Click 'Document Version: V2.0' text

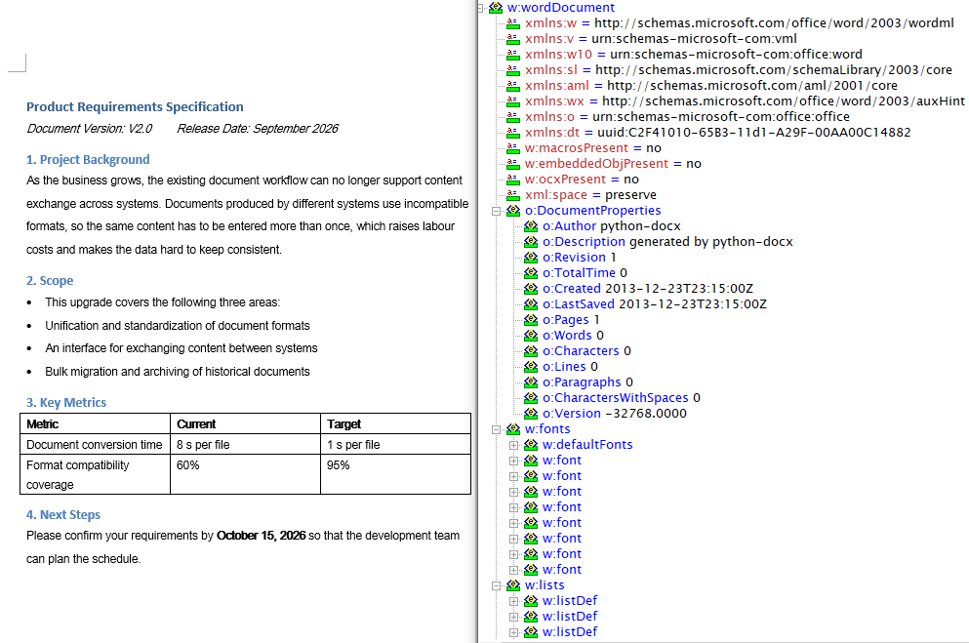point(89,129)
